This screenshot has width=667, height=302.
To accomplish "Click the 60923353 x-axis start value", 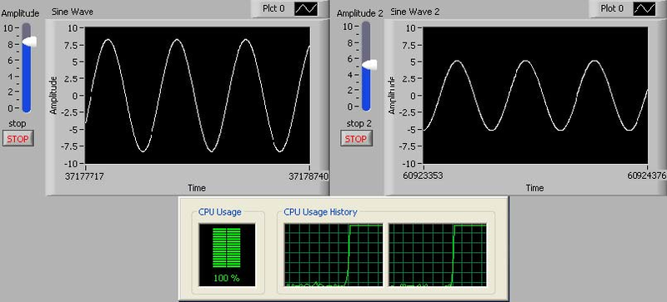I will click(424, 176).
